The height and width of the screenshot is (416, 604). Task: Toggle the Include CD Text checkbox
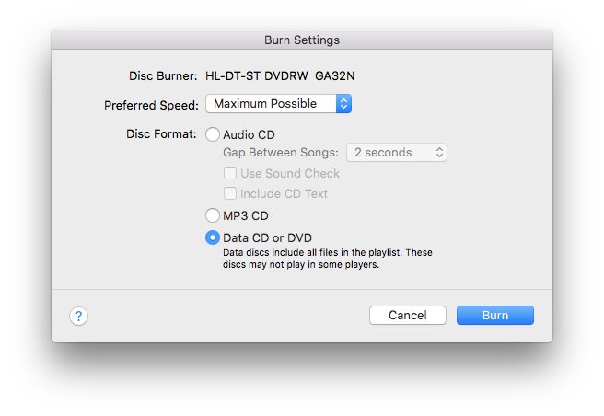[x=230, y=193]
